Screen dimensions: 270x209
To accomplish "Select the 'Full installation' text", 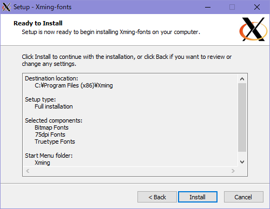I will pyautogui.click(x=54, y=106).
